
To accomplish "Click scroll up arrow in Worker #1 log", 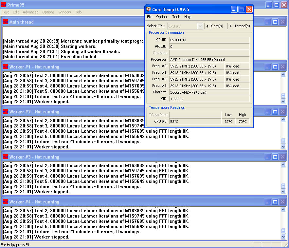I will (x=283, y=75).
